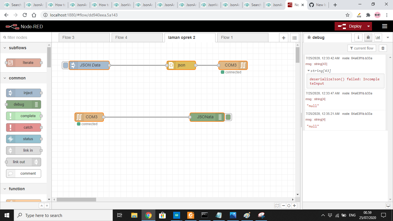Click the current flow filter button
Viewport: 393px width, 221px height.
point(362,48)
